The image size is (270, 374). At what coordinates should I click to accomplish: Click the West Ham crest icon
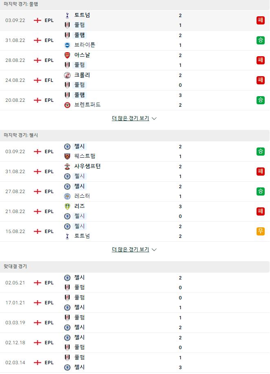click(67, 156)
